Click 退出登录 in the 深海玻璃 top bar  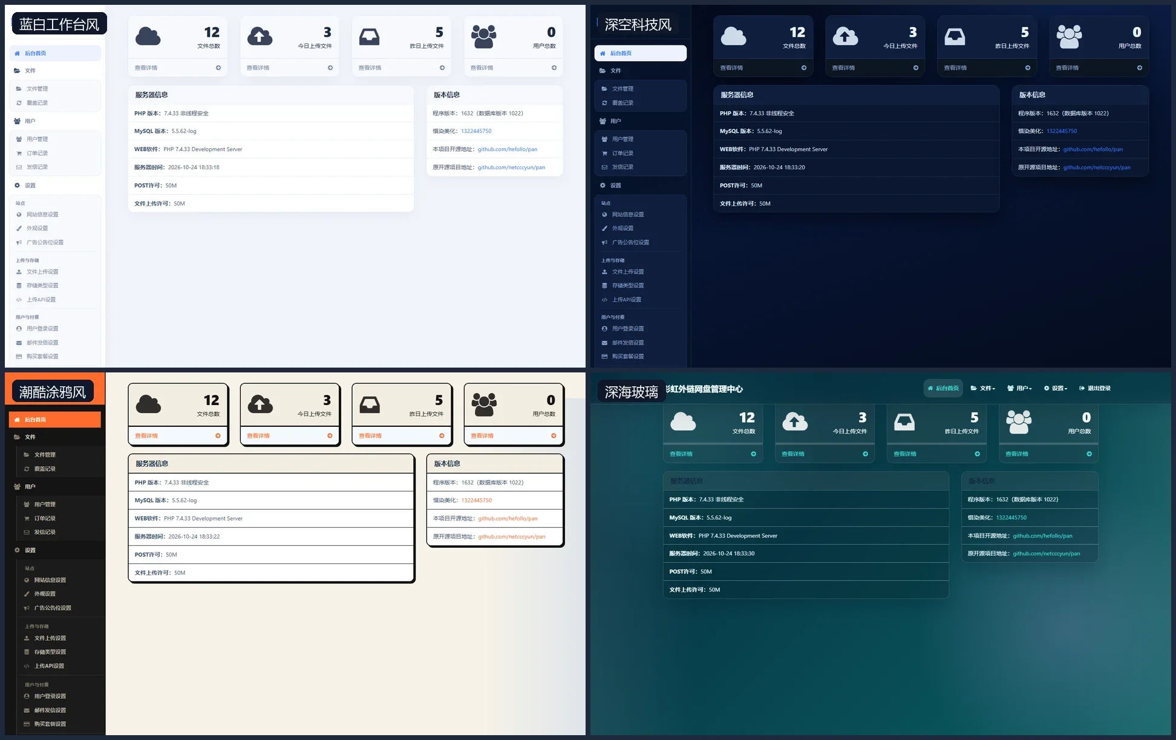coord(1095,388)
